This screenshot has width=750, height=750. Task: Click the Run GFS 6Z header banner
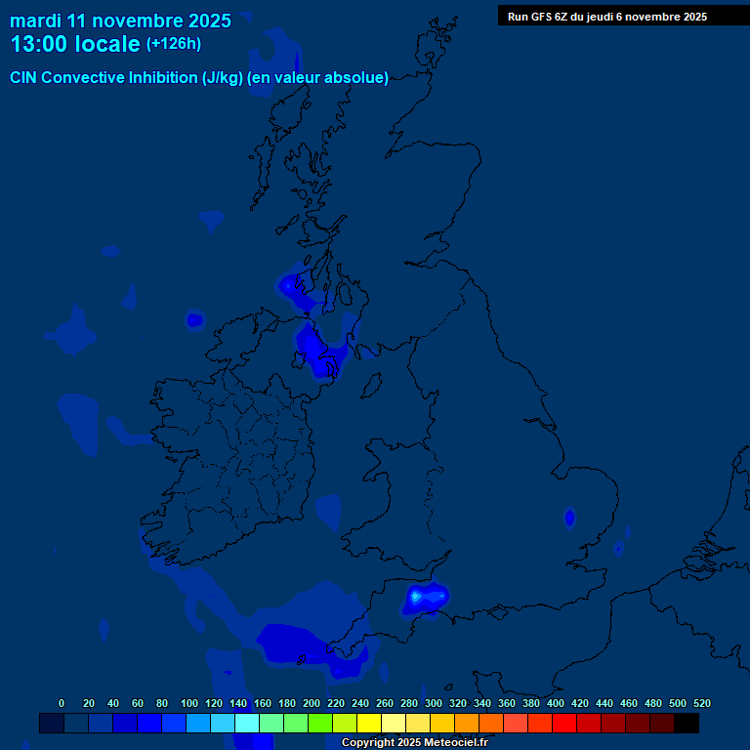click(607, 17)
